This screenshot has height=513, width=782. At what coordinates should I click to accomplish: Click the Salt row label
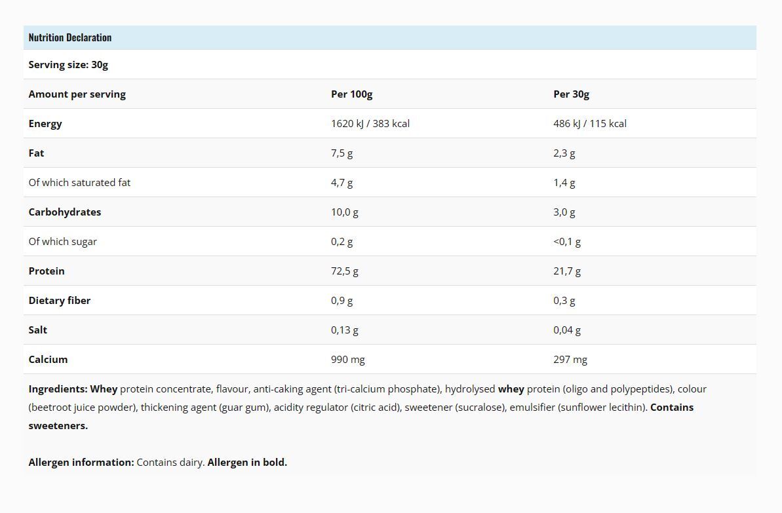[37, 330]
